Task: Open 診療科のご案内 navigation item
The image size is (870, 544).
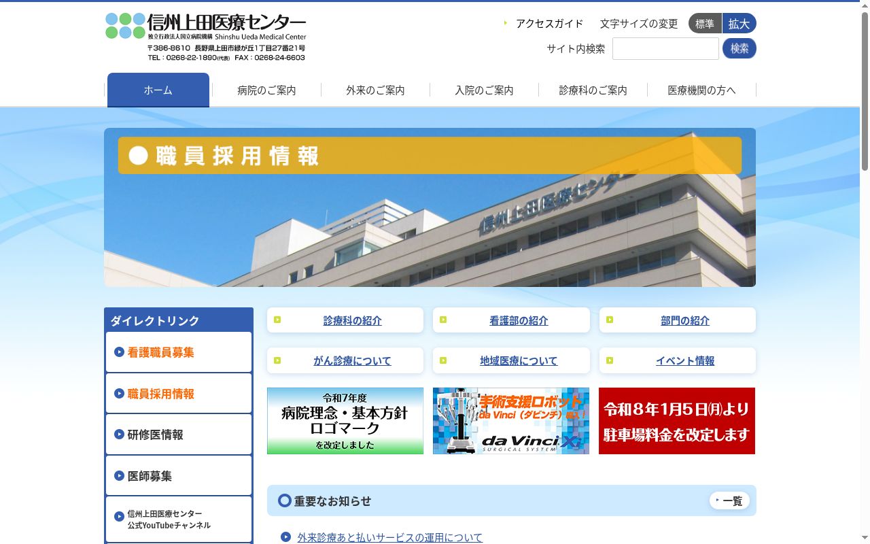Action: (593, 90)
